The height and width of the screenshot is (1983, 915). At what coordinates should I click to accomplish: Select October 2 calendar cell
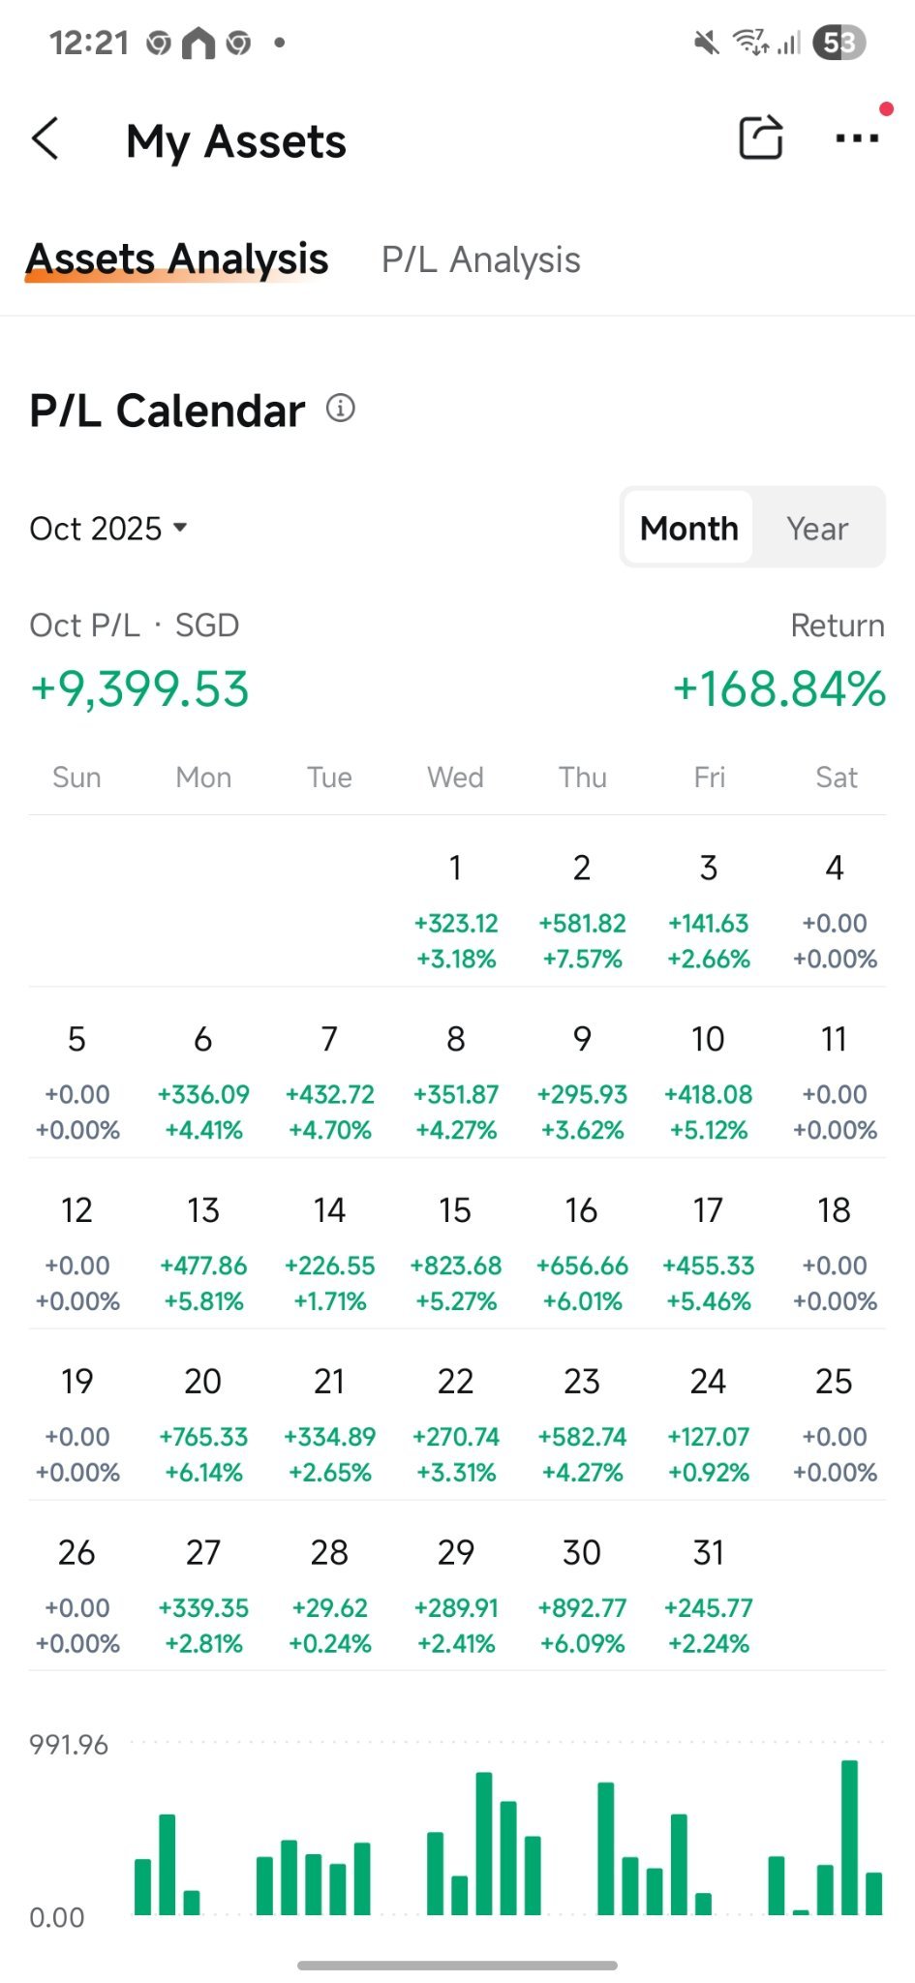(x=582, y=910)
